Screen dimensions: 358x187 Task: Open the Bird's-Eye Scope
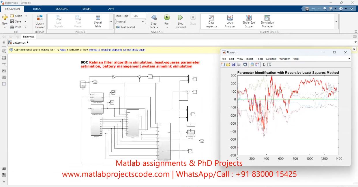tap(248, 21)
